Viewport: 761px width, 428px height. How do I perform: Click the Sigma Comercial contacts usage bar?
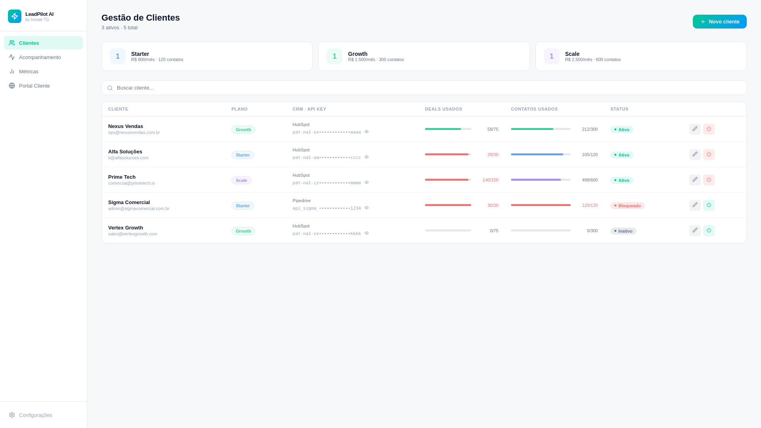[x=541, y=205]
